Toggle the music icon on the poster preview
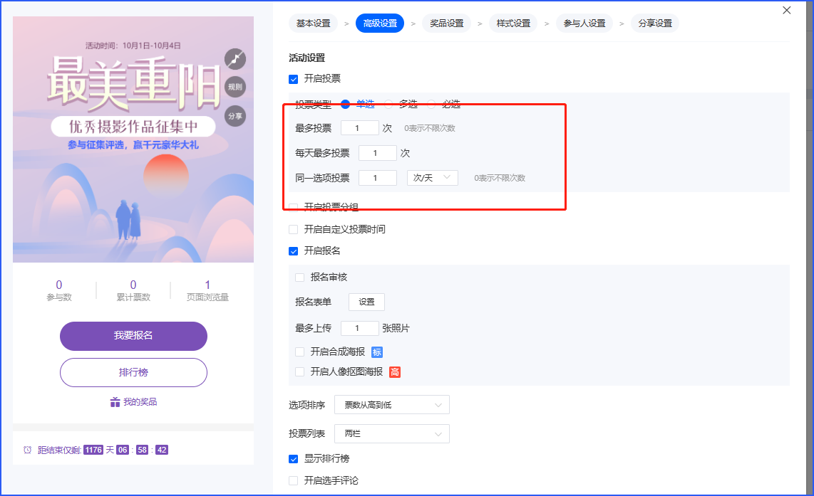 pos(235,58)
